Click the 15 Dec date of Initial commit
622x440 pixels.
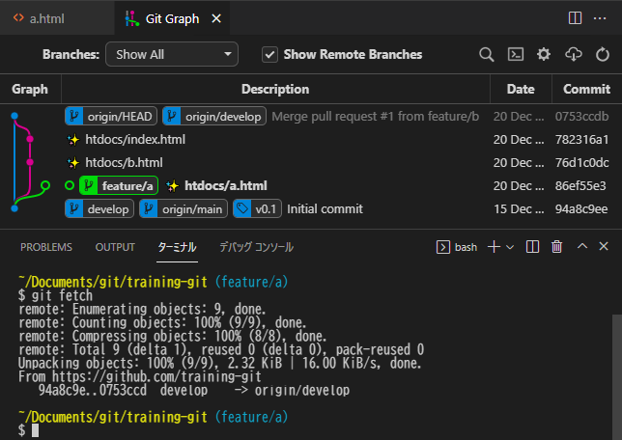[x=519, y=208]
